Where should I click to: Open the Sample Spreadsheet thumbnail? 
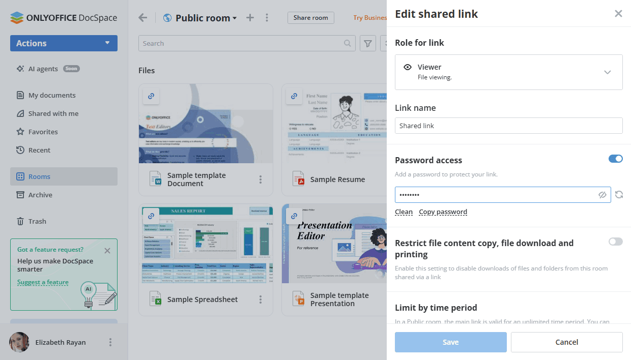tap(206, 244)
